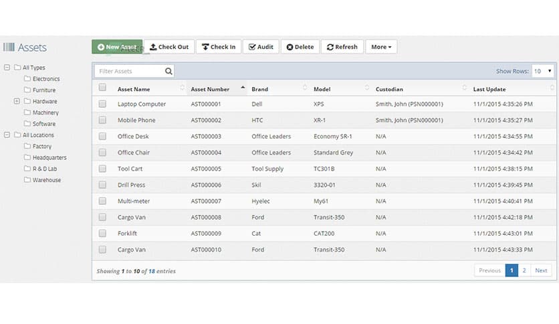Check the Office Desk row checkbox
This screenshot has height=324, width=559.
(102, 137)
